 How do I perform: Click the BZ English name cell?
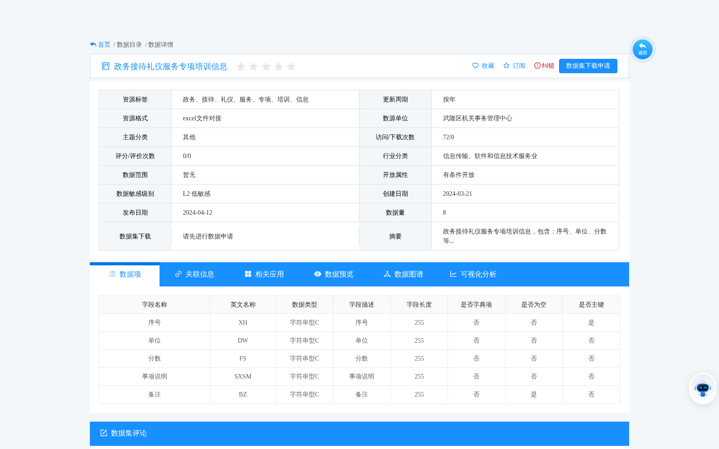(243, 395)
